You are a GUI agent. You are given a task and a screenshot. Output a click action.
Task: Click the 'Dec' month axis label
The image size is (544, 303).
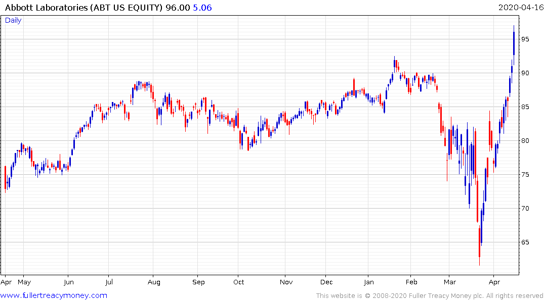326,282
